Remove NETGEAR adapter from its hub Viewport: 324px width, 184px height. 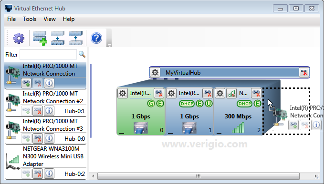tap(38, 174)
